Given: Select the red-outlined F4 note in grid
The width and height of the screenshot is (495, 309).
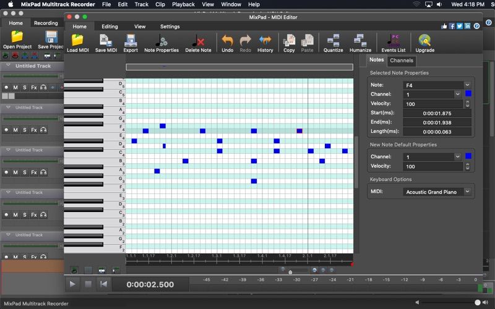Looking at the screenshot, I should [299, 131].
